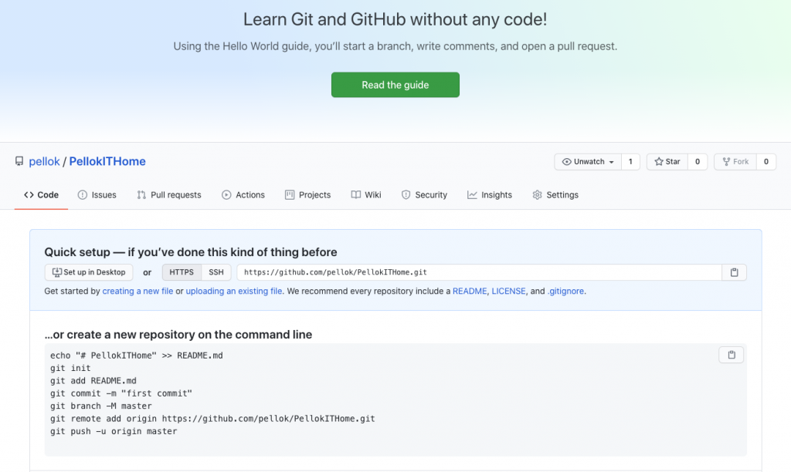Switch clone URL to SSH
791x472 pixels.
click(x=216, y=272)
